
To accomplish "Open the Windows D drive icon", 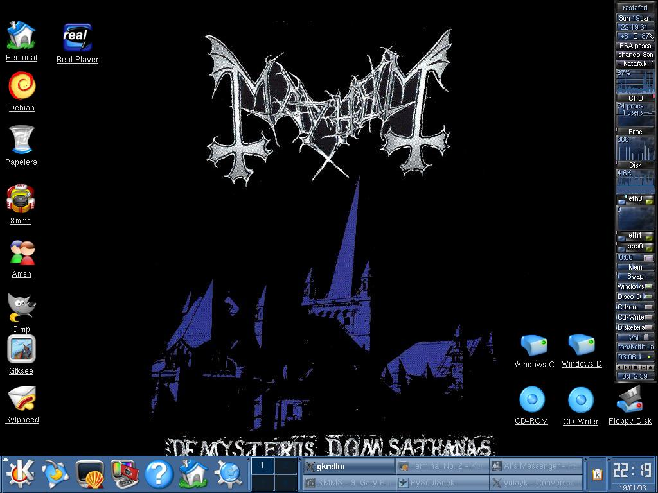I will [x=582, y=345].
